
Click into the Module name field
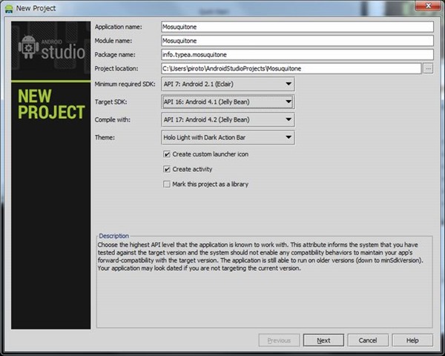[297, 41]
